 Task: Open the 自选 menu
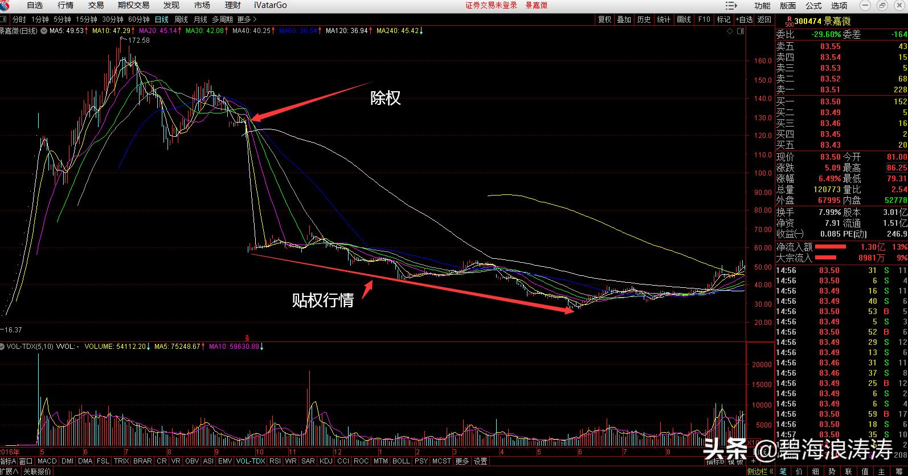click(35, 5)
